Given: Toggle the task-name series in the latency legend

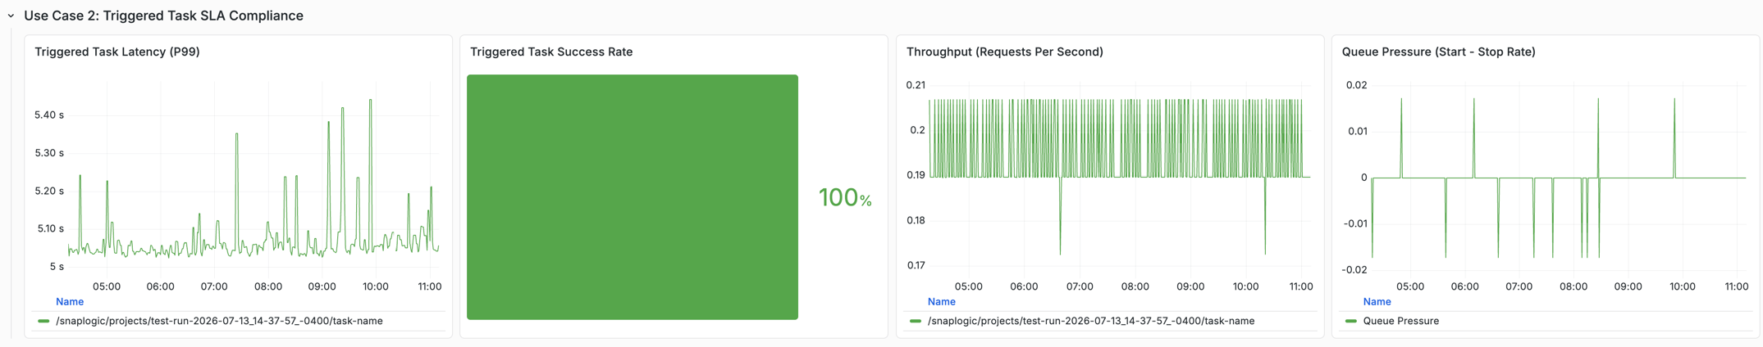Looking at the screenshot, I should click(219, 321).
